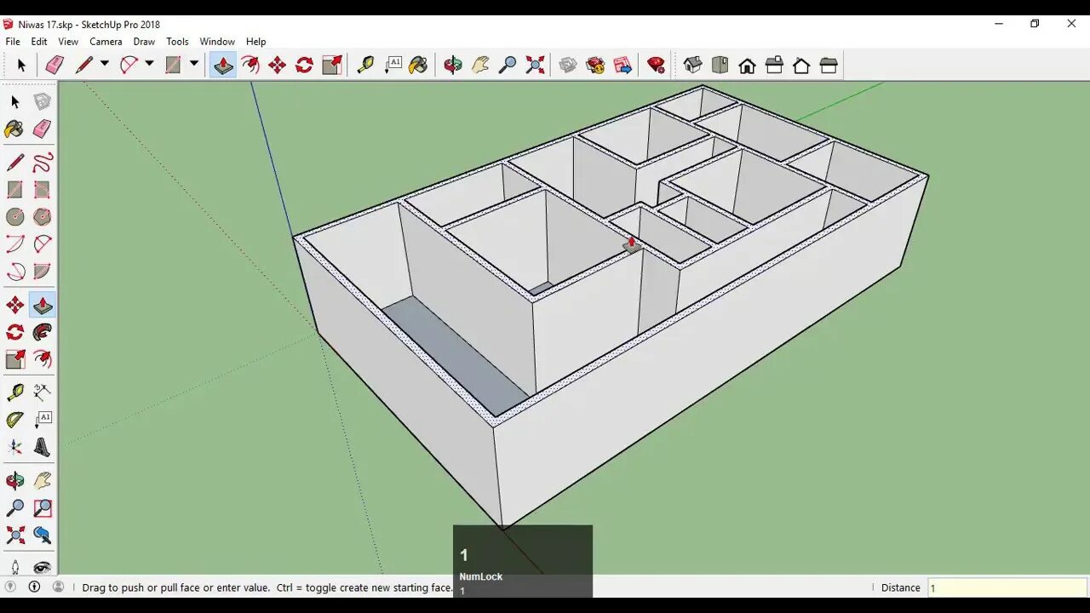Choose the Freehand tool in left toolbar

click(42, 162)
